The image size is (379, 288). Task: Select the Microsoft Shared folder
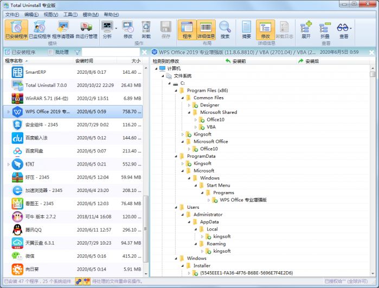219,112
